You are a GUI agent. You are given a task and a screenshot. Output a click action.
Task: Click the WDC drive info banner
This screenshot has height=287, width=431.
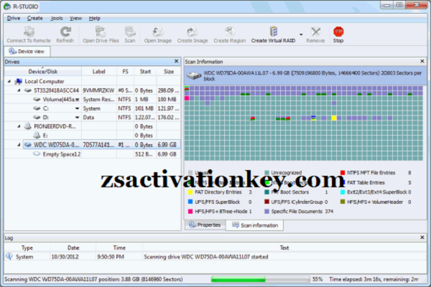point(305,76)
